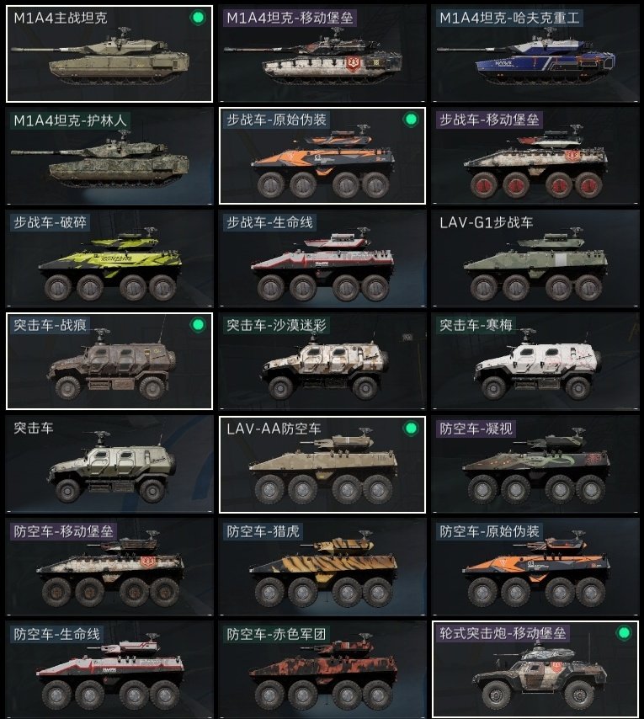Viewport: 644px width, 719px height.
Task: Choose the 防空车-凝视 skin
Action: tap(535, 464)
